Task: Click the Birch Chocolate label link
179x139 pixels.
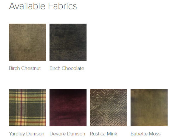Action: click(67, 68)
